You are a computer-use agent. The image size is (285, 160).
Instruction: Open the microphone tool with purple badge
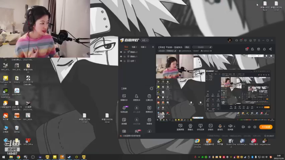[124, 109]
